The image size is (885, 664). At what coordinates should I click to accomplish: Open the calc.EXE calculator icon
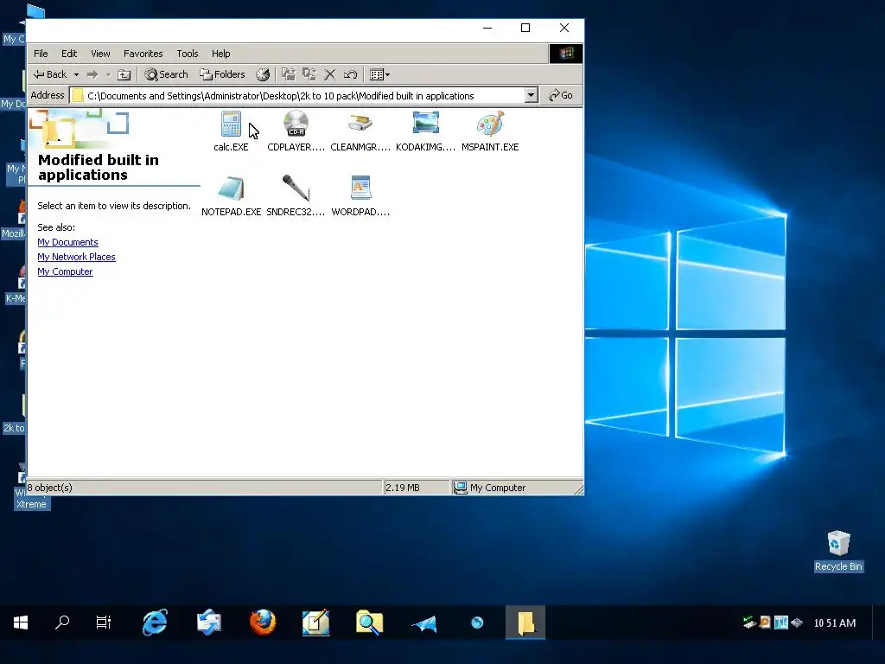[x=231, y=124]
